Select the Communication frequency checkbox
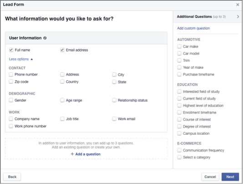This screenshot has width=243, height=184. (179, 150)
